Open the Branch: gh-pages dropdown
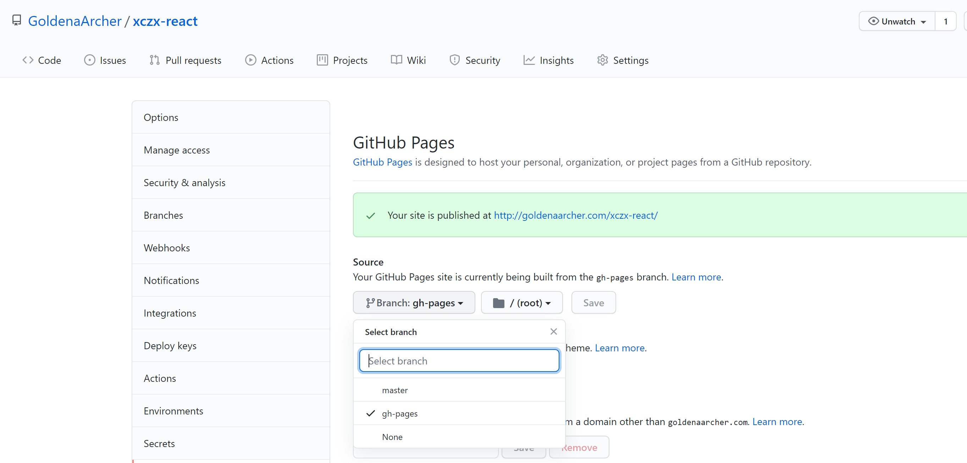This screenshot has height=463, width=967. point(414,302)
